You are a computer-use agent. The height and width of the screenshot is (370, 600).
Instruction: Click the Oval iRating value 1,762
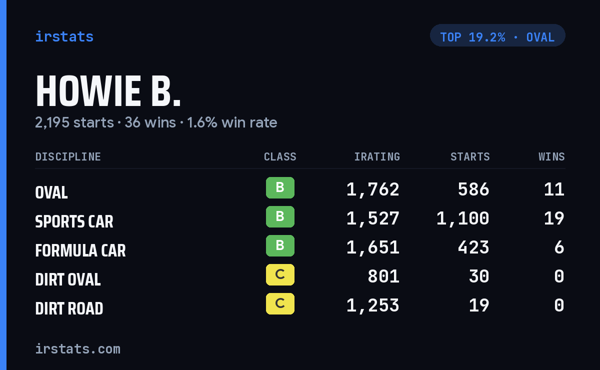click(373, 189)
